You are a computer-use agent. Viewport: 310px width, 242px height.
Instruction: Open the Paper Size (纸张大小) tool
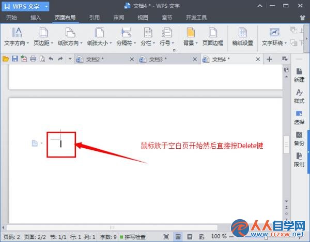99,37
